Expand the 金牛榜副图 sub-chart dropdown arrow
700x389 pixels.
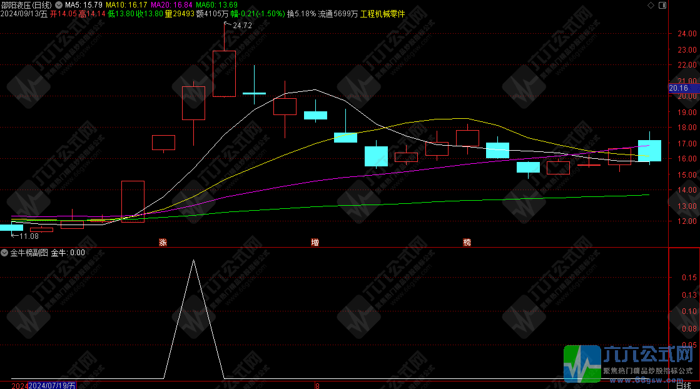[x=5, y=253]
